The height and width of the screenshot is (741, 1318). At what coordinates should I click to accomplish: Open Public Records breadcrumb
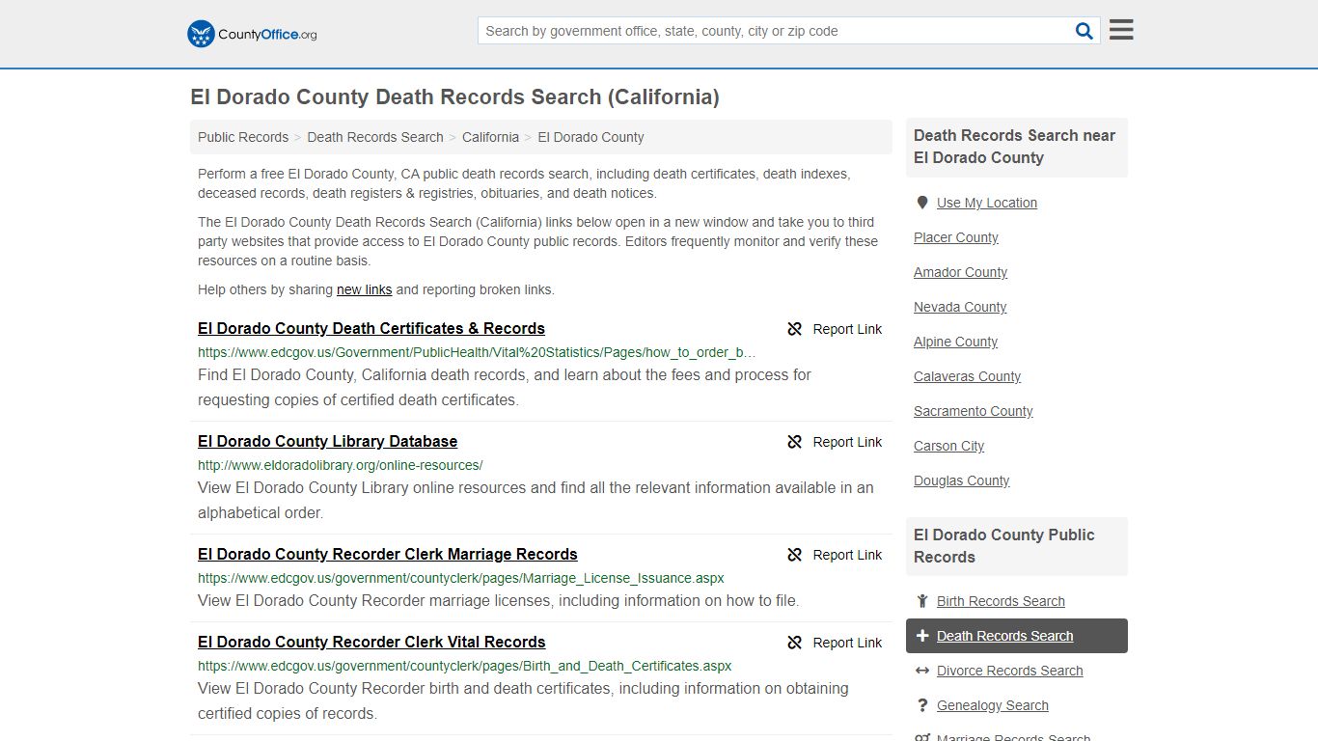click(x=243, y=137)
